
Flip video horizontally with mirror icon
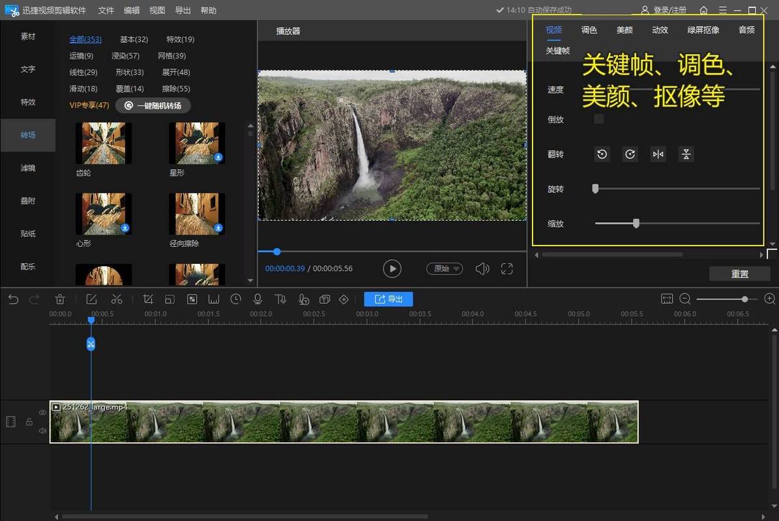click(x=658, y=154)
